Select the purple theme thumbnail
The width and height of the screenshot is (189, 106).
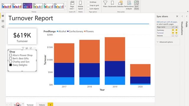click(27, 6)
